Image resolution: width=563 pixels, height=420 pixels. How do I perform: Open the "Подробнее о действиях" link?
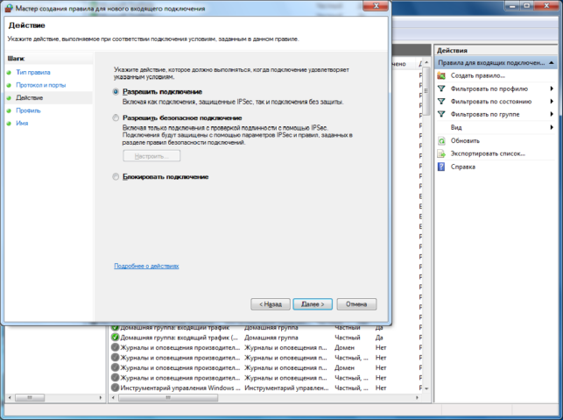coord(146,266)
